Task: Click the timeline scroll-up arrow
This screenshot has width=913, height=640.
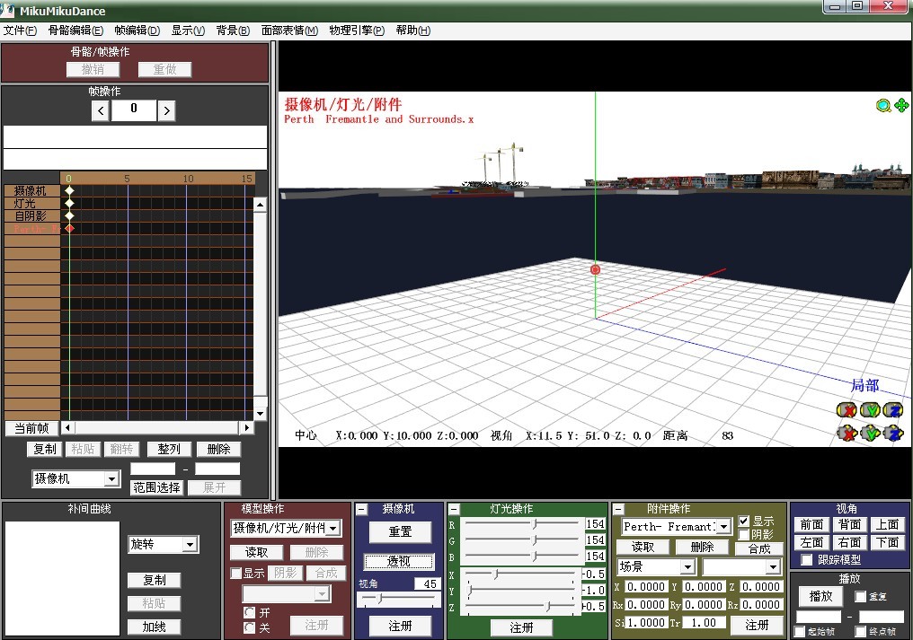Action: pyautogui.click(x=260, y=205)
